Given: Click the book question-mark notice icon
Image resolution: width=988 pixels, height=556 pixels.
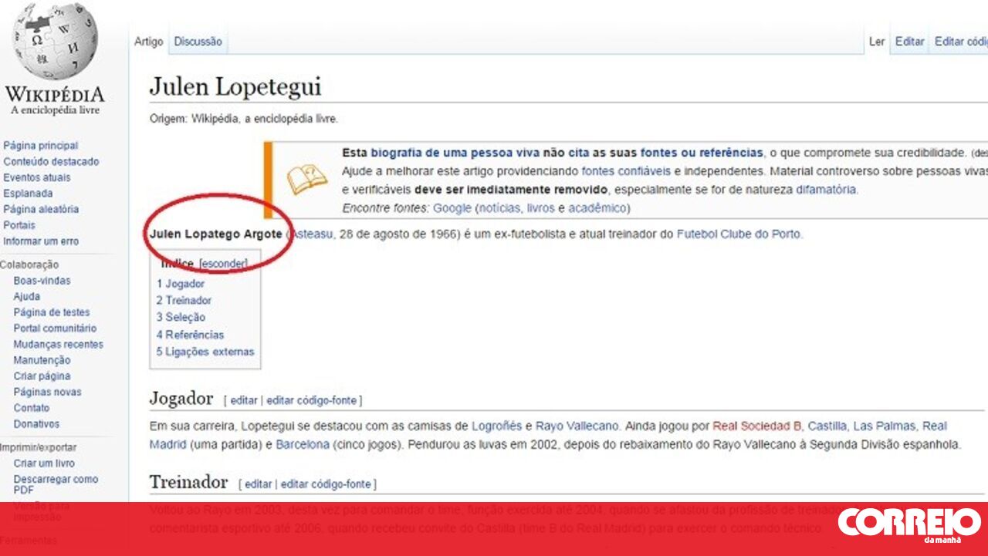Looking at the screenshot, I should (x=307, y=179).
